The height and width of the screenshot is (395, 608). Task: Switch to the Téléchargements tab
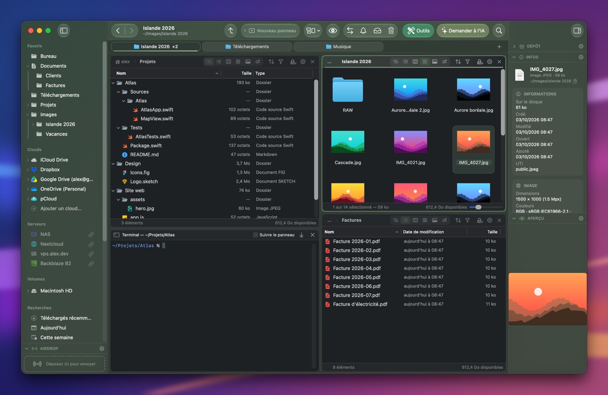pos(247,47)
